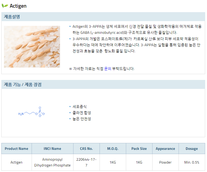
Task: Click the rice grain product photo
Action: 32,47
